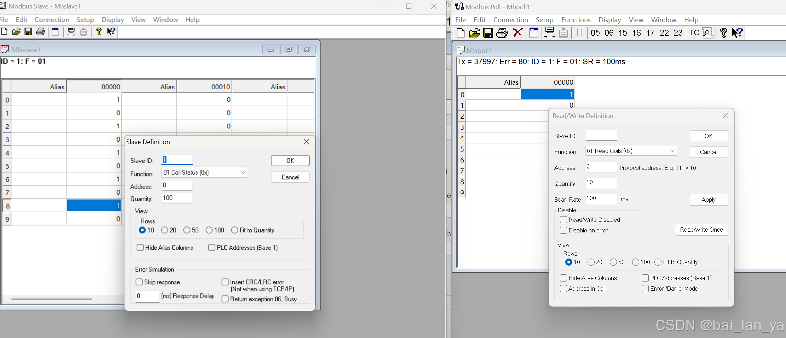
Task: Open Window menu in Modbus Poll
Action: tap(664, 20)
